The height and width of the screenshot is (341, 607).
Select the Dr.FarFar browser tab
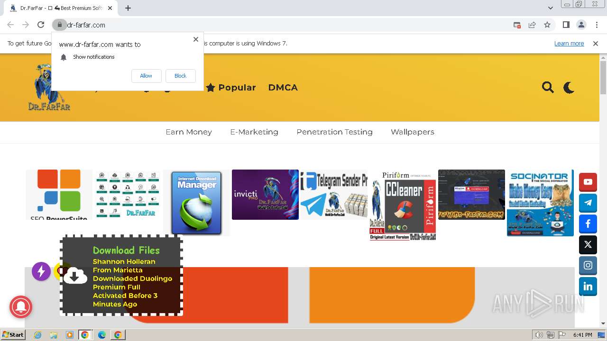point(61,8)
